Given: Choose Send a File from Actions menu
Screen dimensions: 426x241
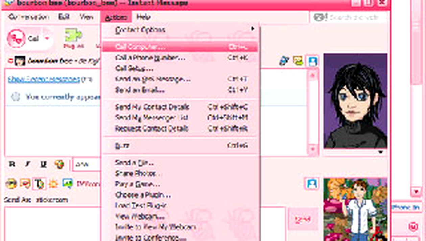Looking at the screenshot, I should [x=134, y=163].
